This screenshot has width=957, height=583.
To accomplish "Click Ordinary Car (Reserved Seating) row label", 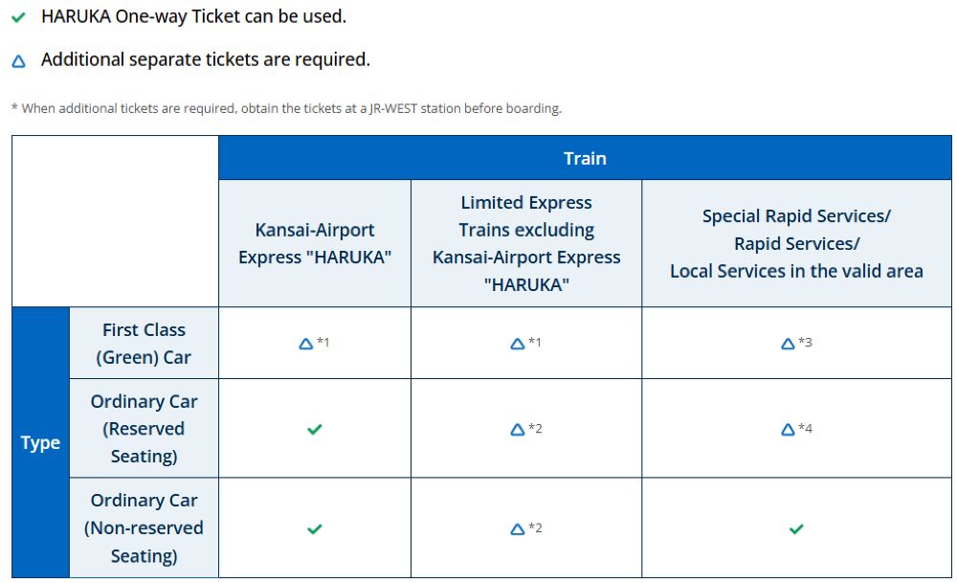I will tap(144, 429).
